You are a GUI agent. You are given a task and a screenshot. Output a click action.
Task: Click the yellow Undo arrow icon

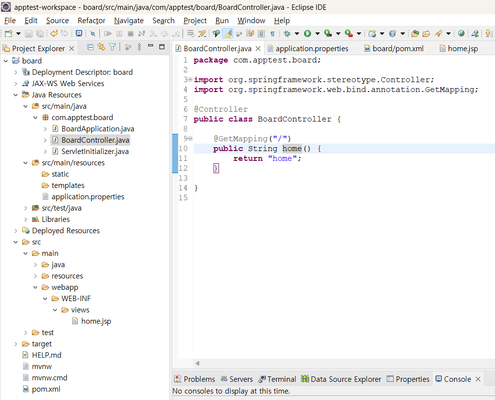click(x=54, y=33)
